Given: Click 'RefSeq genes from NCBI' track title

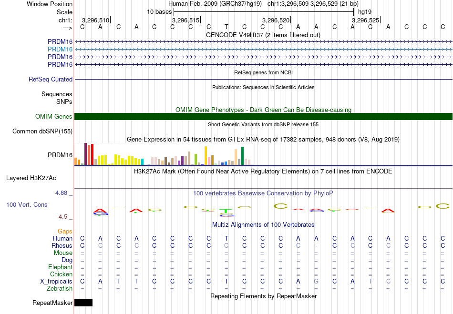Looking at the screenshot, I should pos(264,72).
